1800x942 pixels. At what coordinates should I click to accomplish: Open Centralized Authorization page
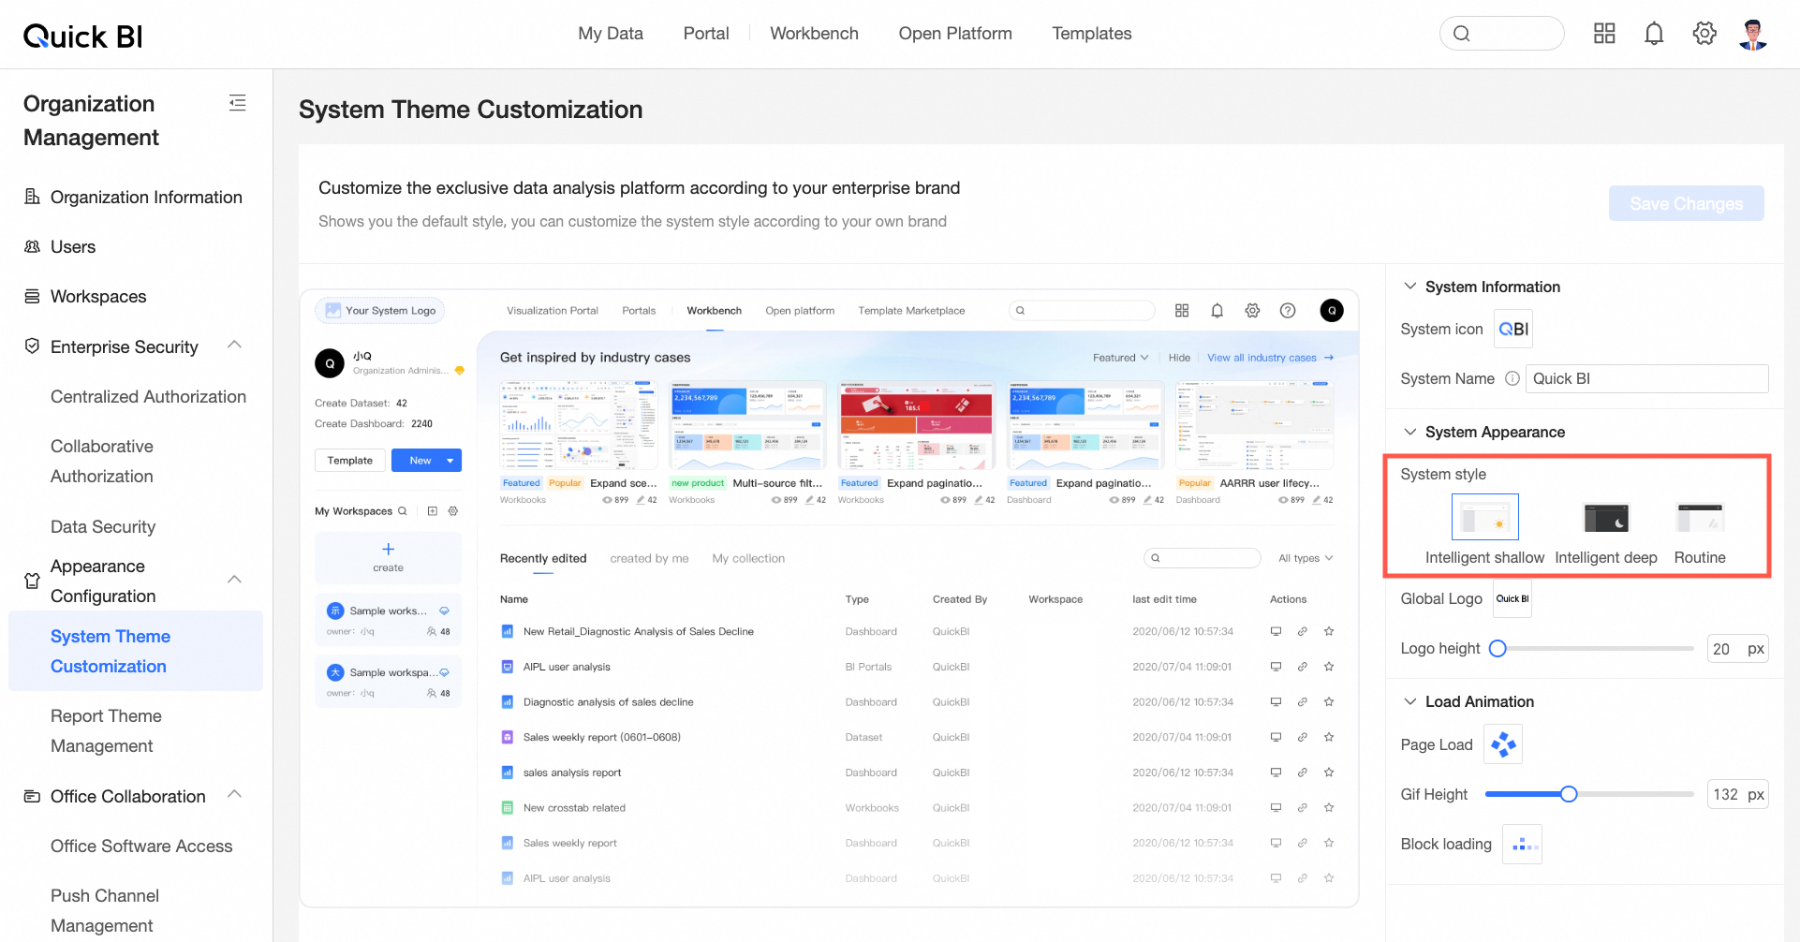coord(148,396)
